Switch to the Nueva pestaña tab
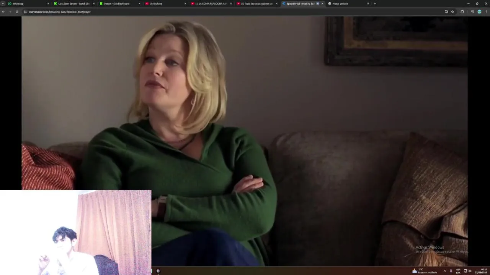 pyautogui.click(x=348, y=3)
